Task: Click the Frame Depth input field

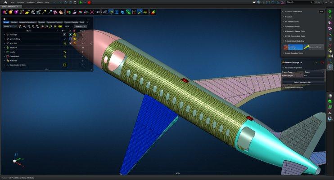Action: [x=313, y=75]
